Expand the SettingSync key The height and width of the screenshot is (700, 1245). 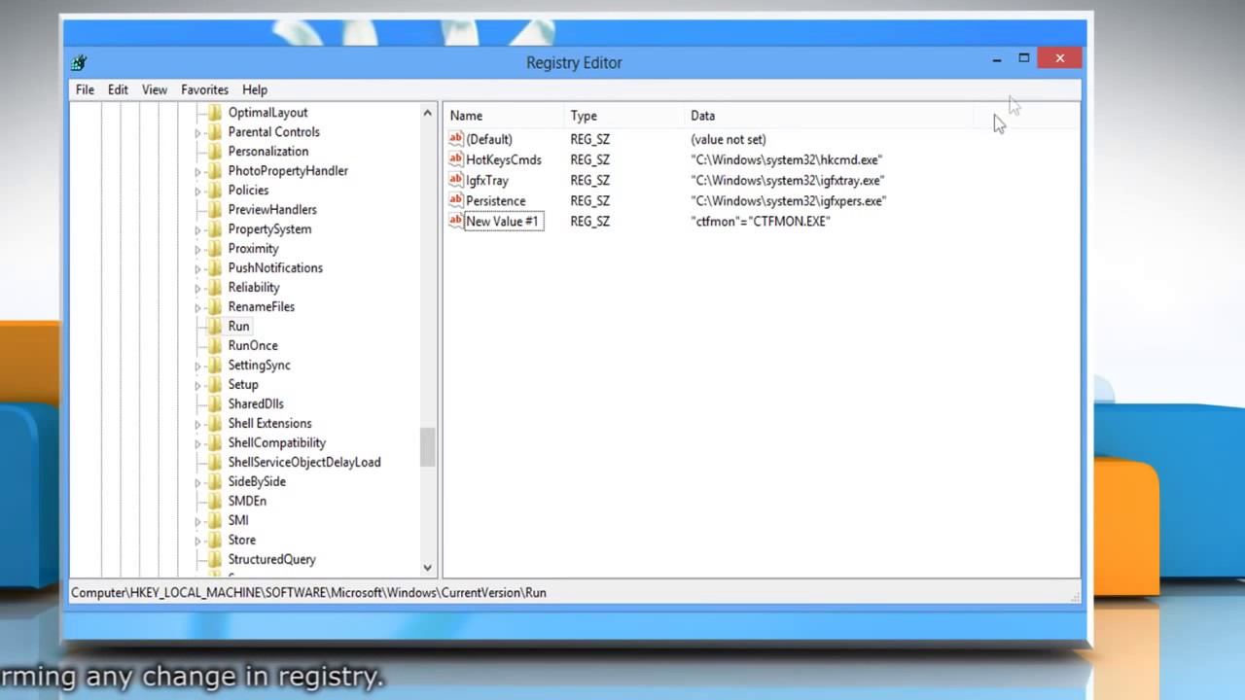pos(197,366)
